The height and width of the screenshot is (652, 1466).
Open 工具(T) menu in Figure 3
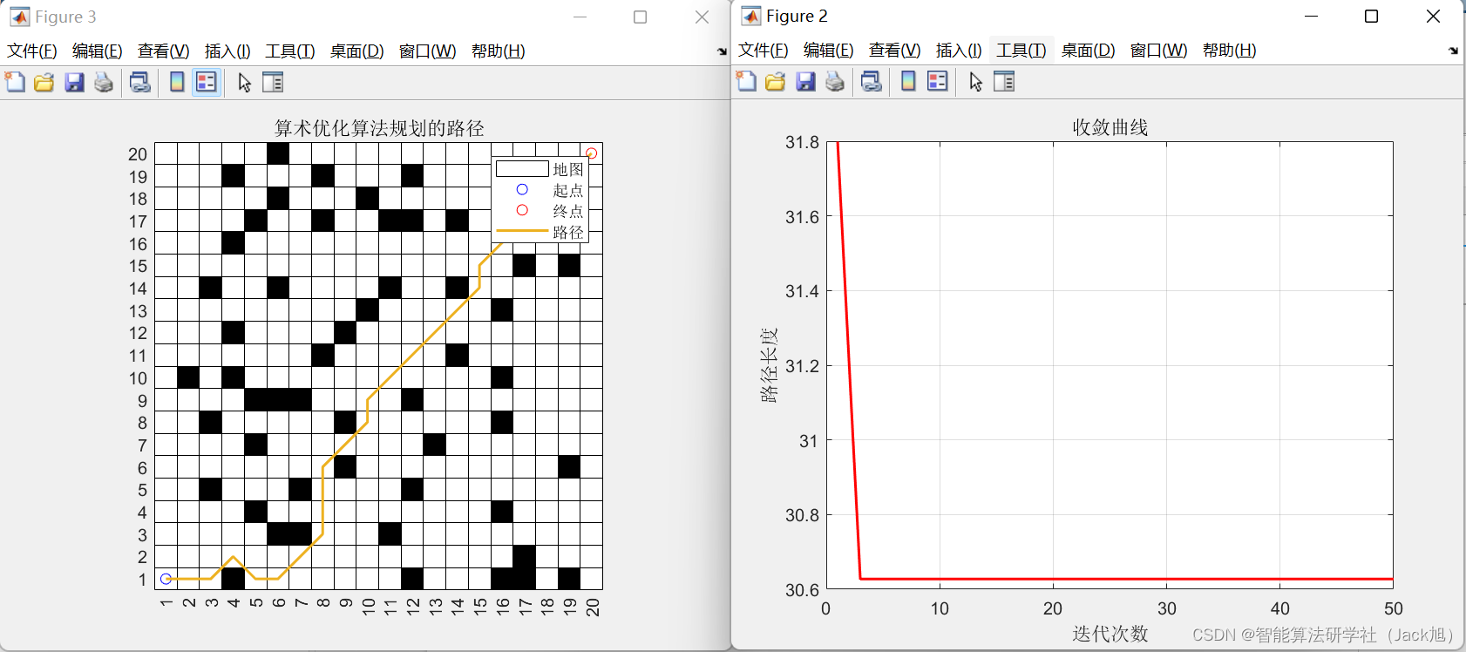290,51
